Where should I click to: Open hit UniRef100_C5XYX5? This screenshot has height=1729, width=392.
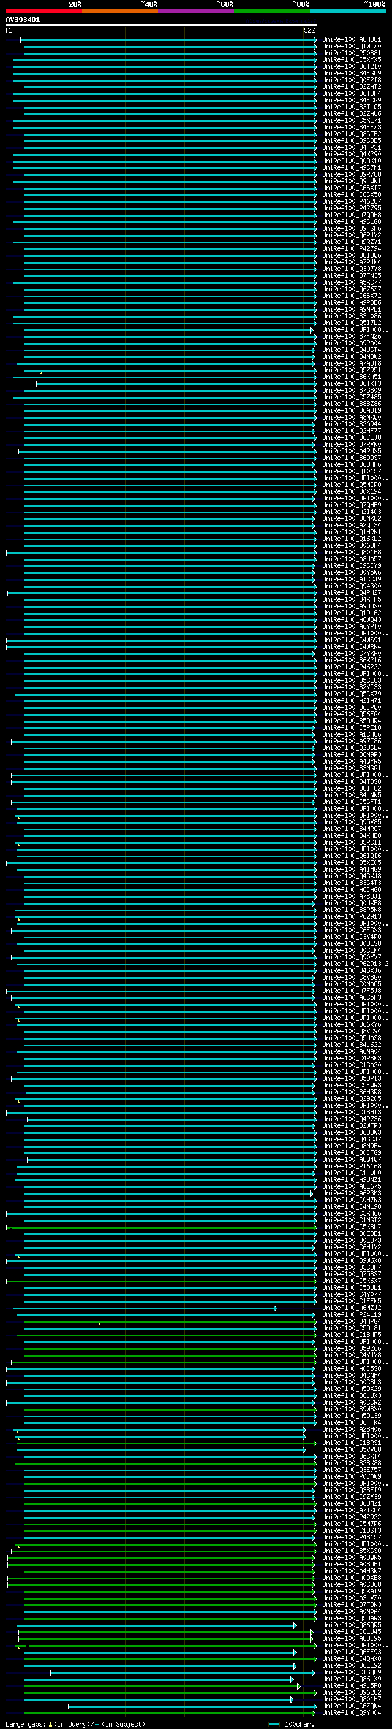pyautogui.click(x=352, y=59)
